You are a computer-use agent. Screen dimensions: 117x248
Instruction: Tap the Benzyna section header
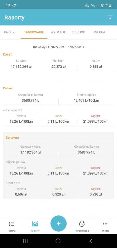[12, 137]
